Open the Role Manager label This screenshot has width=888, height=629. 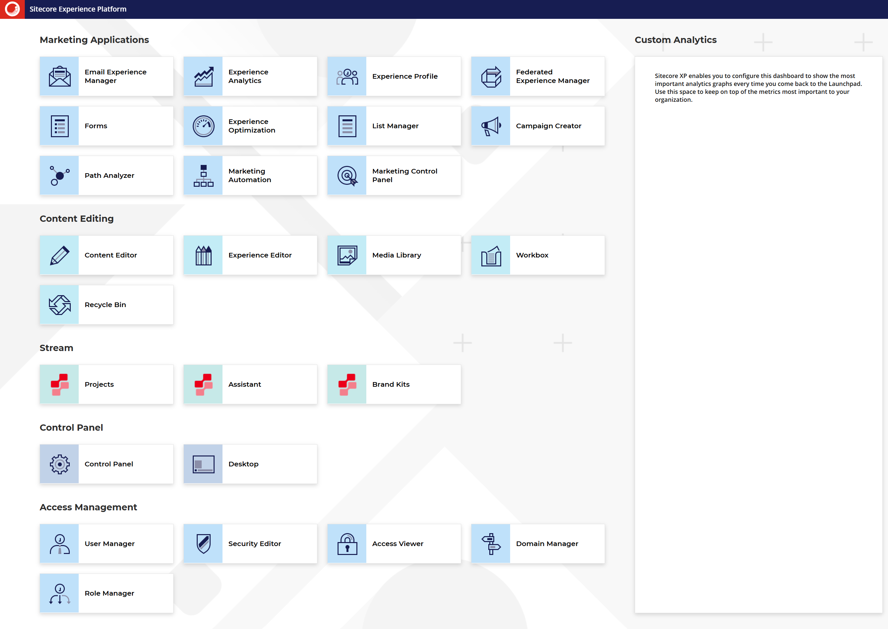click(x=109, y=593)
